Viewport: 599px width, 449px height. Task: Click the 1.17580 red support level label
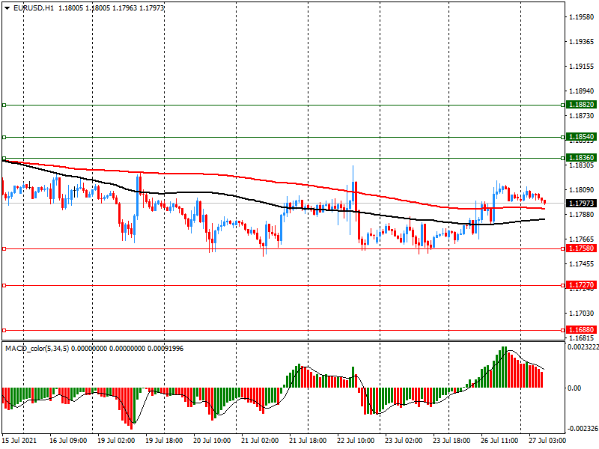pyautogui.click(x=581, y=248)
